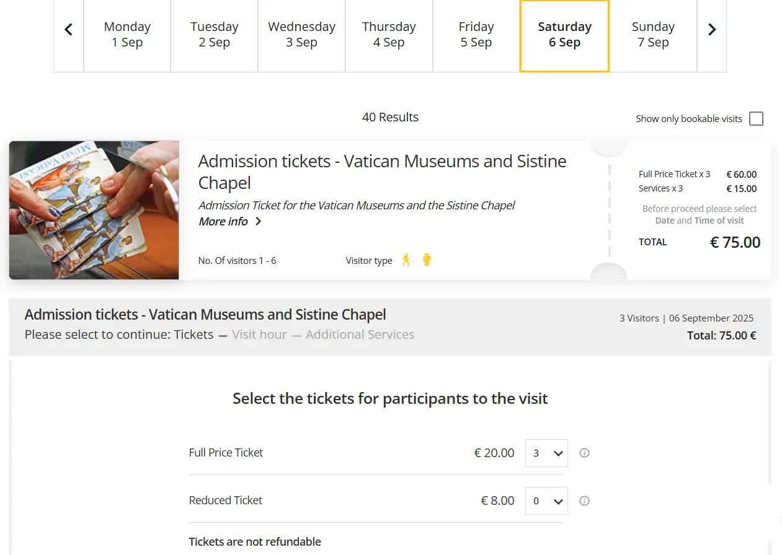This screenshot has height=555, width=782.
Task: Click the standing person visitor type icon
Action: tap(427, 260)
